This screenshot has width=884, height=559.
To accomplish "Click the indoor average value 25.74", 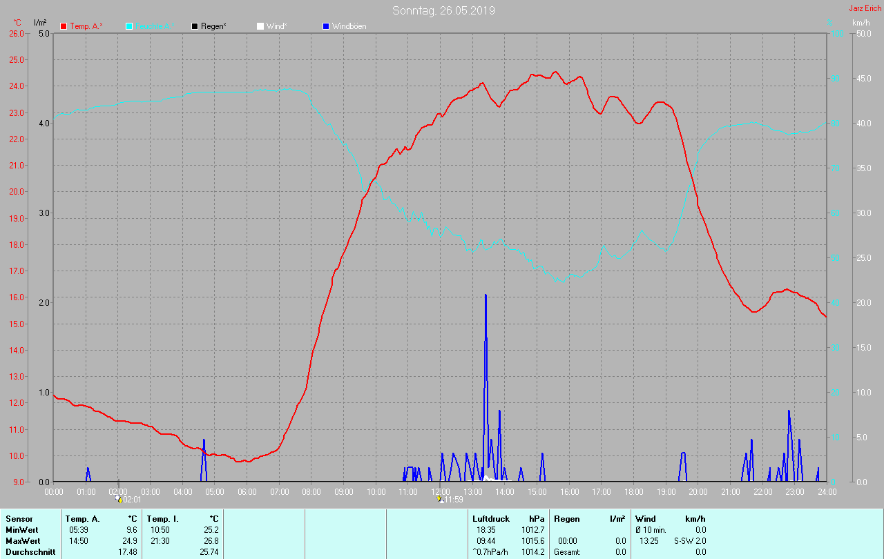I will 209,552.
